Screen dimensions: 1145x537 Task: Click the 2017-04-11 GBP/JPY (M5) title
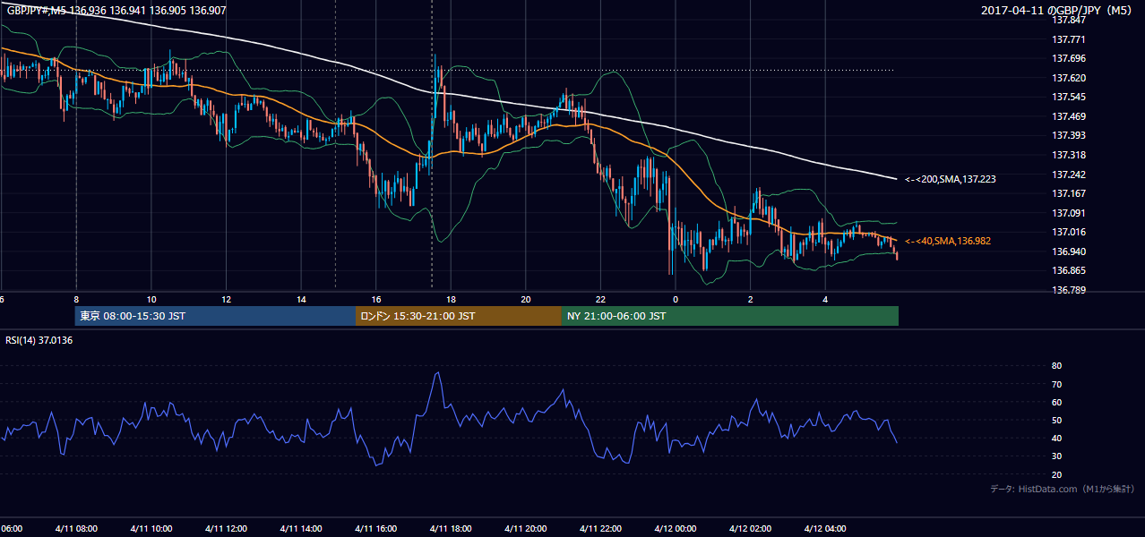1058,11
